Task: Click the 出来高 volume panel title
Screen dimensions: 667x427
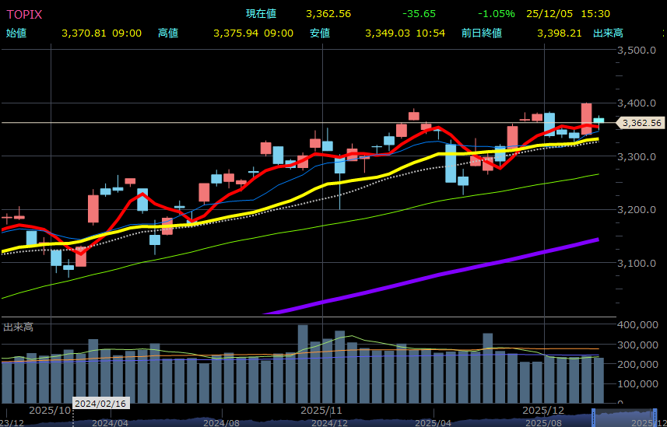Action: (18, 327)
